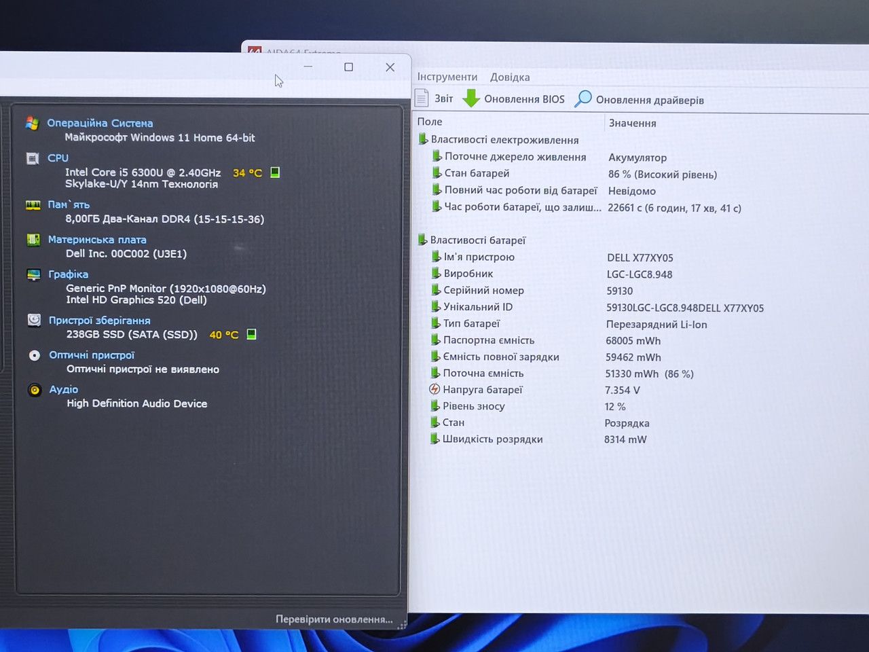This screenshot has width=869, height=652.
Task: Open the Інструменти menu
Action: click(x=447, y=77)
